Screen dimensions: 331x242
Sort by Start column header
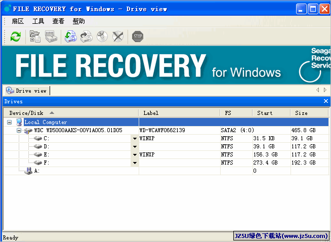coord(272,113)
